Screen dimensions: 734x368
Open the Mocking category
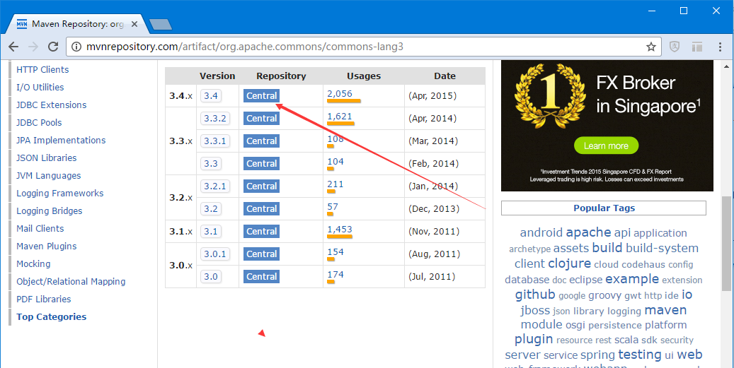tap(33, 264)
